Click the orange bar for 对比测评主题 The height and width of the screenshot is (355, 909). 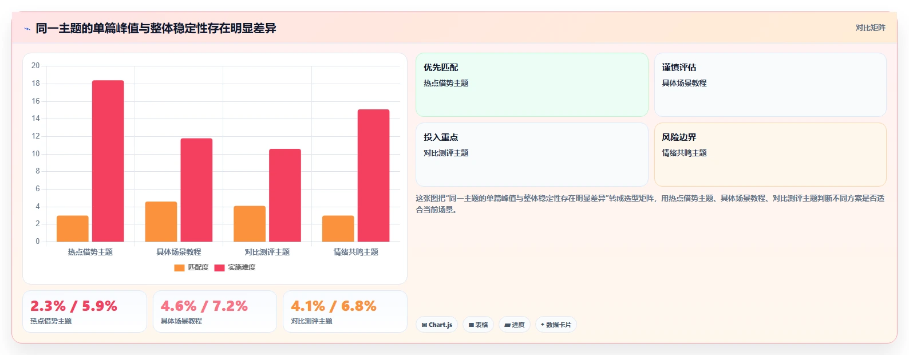(250, 224)
